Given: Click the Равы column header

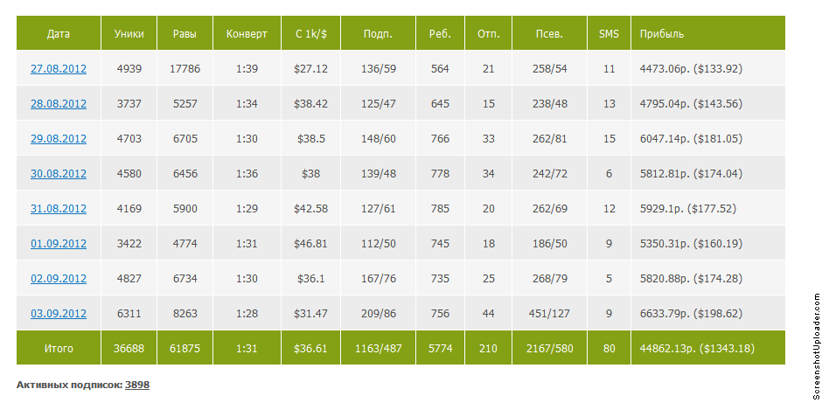Looking at the screenshot, I should pos(185,33).
